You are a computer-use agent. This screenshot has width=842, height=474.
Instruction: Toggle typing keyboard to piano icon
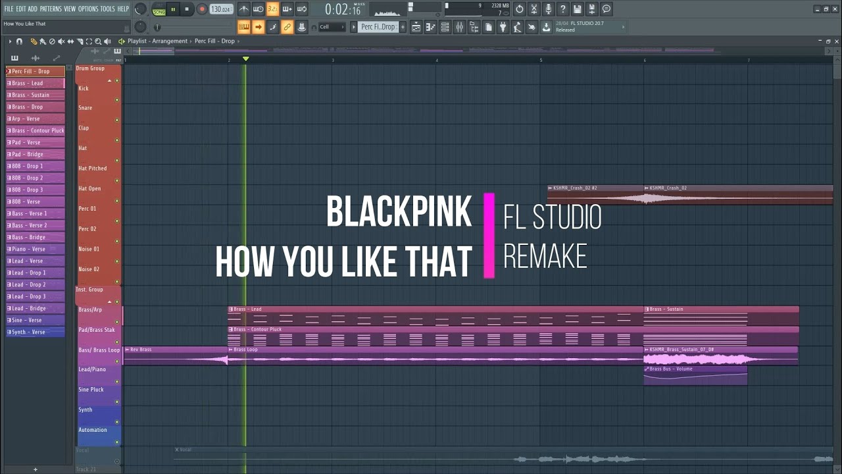coord(244,27)
